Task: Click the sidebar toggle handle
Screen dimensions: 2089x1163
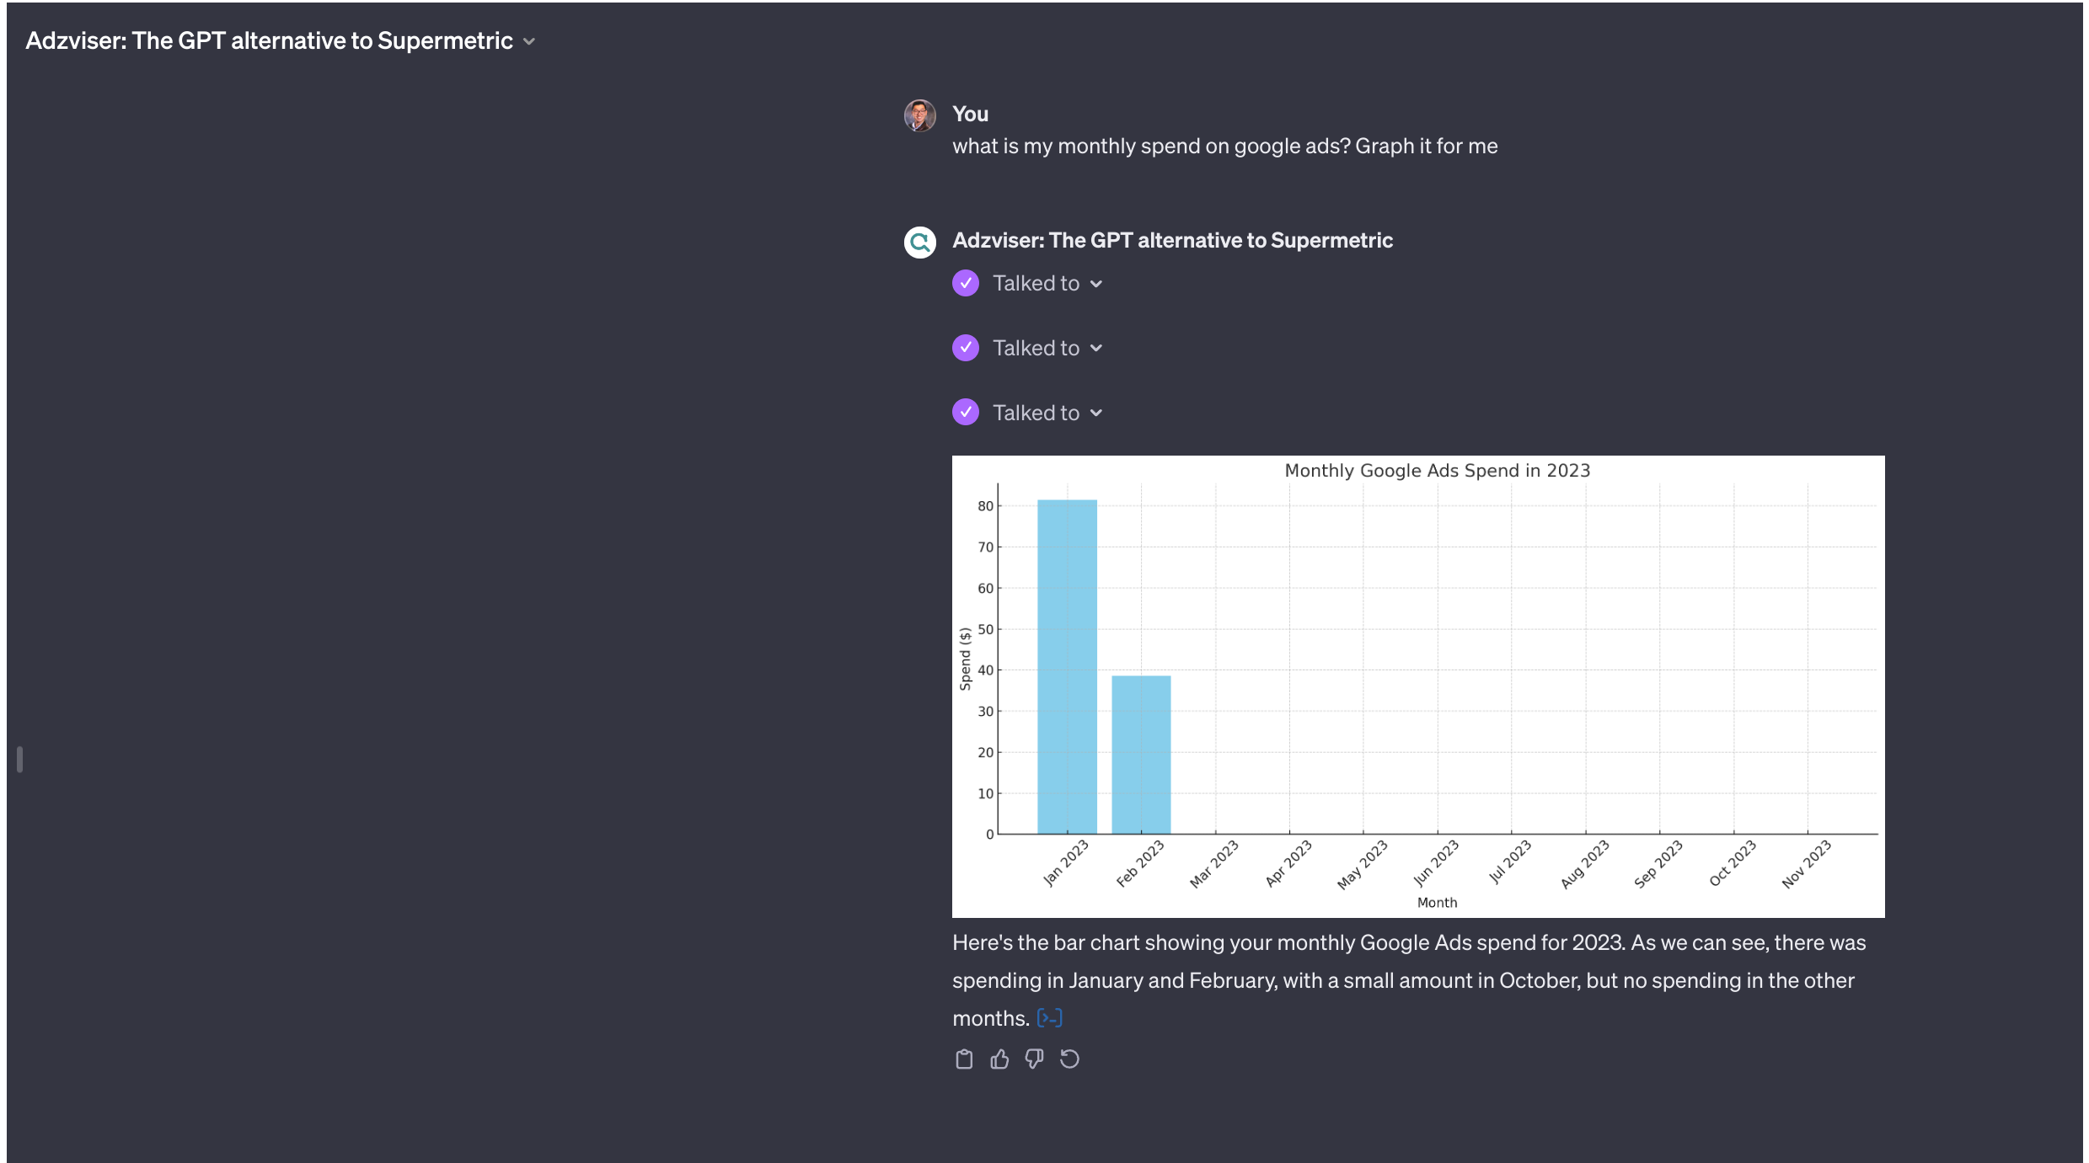Action: [x=19, y=759]
